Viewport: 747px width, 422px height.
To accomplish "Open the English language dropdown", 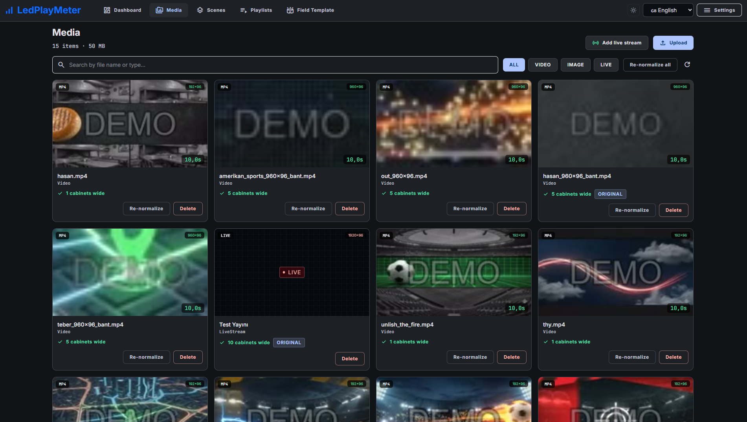I will [668, 10].
